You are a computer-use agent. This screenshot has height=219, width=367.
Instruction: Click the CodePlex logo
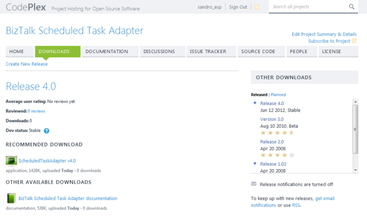coord(26,7)
